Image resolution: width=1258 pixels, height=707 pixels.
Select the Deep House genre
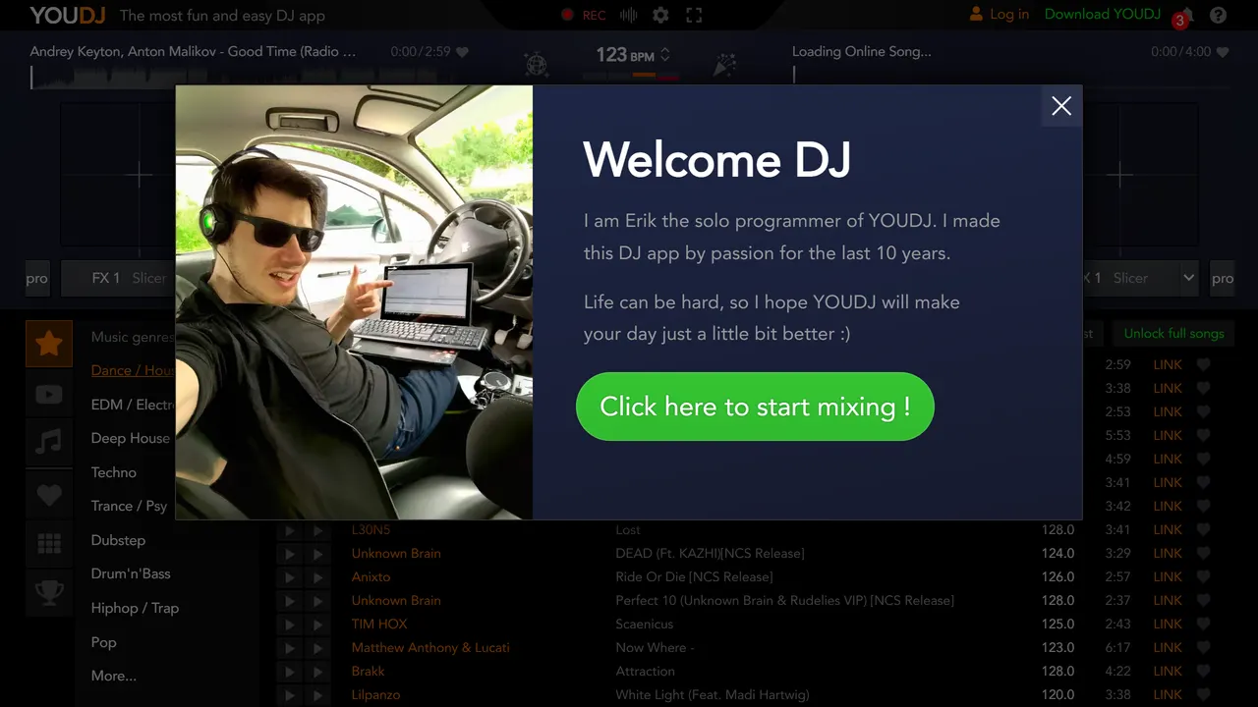tap(131, 438)
